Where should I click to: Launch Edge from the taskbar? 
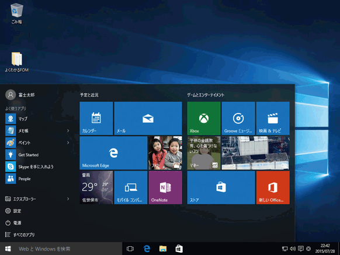(147, 249)
